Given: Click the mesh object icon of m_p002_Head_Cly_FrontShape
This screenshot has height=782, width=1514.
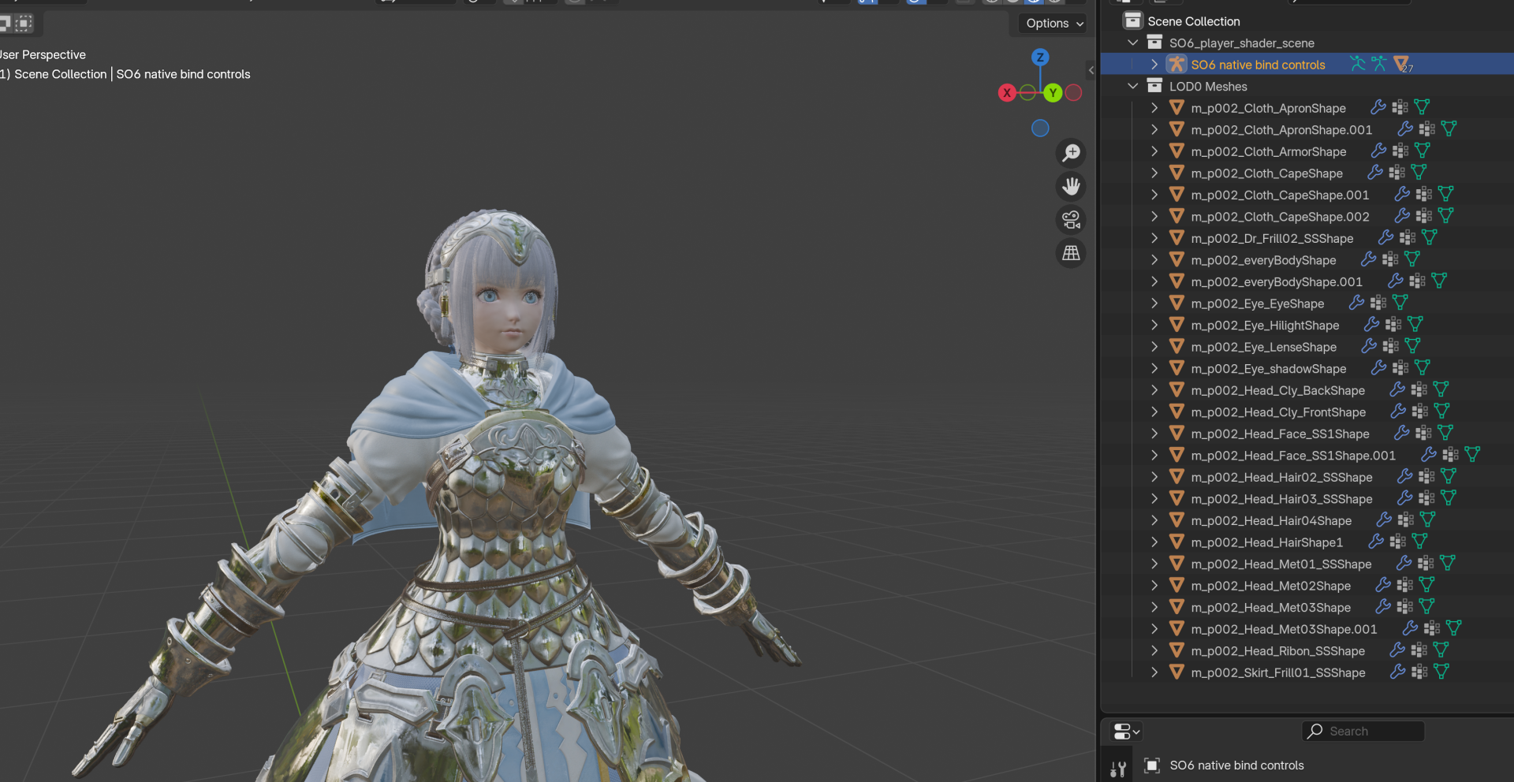Looking at the screenshot, I should click(x=1177, y=411).
